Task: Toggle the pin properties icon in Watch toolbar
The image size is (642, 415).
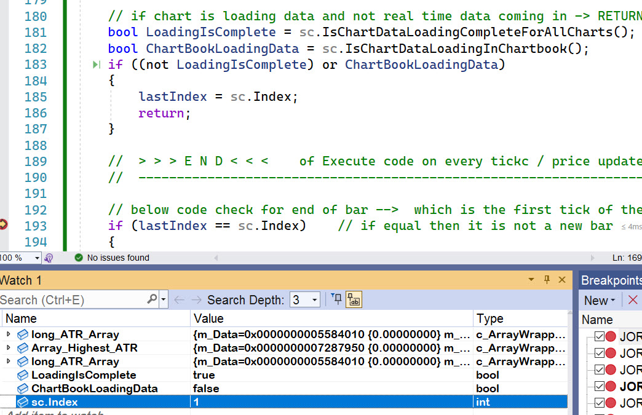Action: click(336, 299)
